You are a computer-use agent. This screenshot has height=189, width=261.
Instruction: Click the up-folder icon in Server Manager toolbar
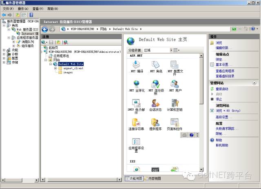(x=18, y=15)
